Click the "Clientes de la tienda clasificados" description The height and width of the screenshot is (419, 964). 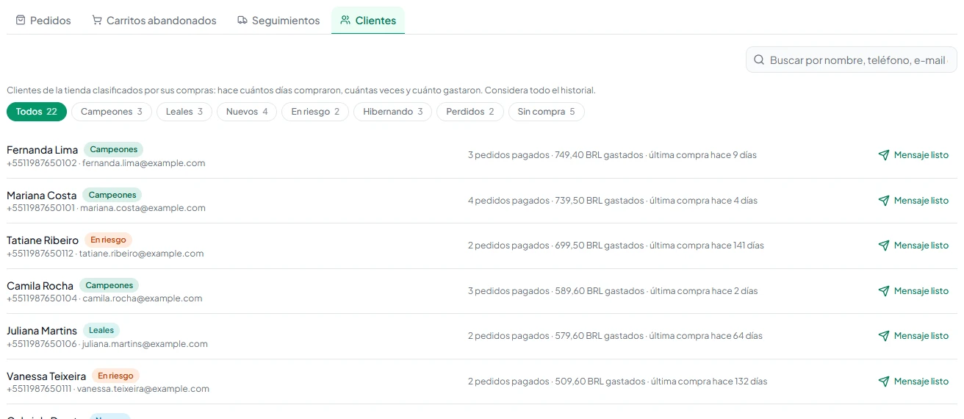click(301, 90)
